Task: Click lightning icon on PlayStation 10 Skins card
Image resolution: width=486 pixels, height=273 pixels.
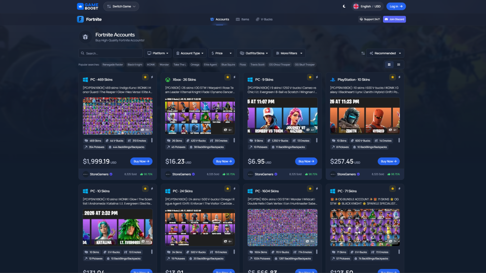Action: point(399,77)
